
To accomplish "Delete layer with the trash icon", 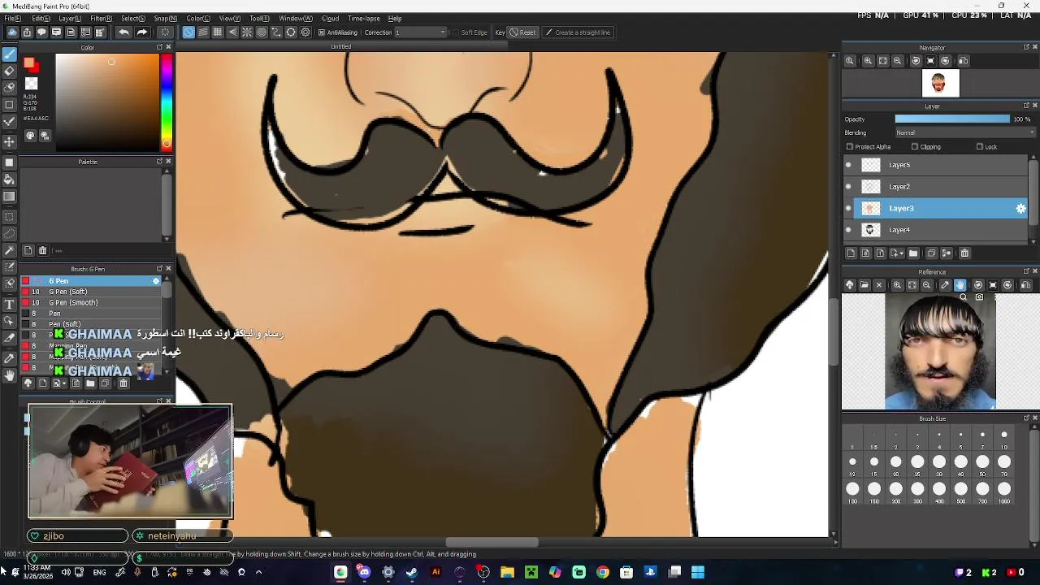I will point(964,253).
